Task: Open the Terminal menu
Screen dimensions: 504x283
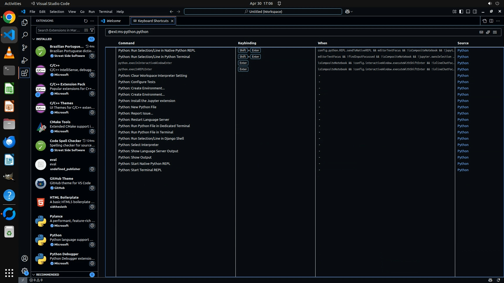Action: [106, 12]
